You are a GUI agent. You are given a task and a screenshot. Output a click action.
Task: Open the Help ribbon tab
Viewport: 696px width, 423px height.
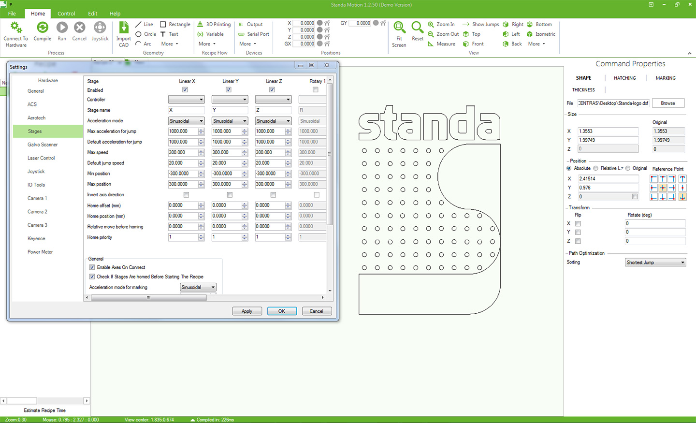click(115, 14)
